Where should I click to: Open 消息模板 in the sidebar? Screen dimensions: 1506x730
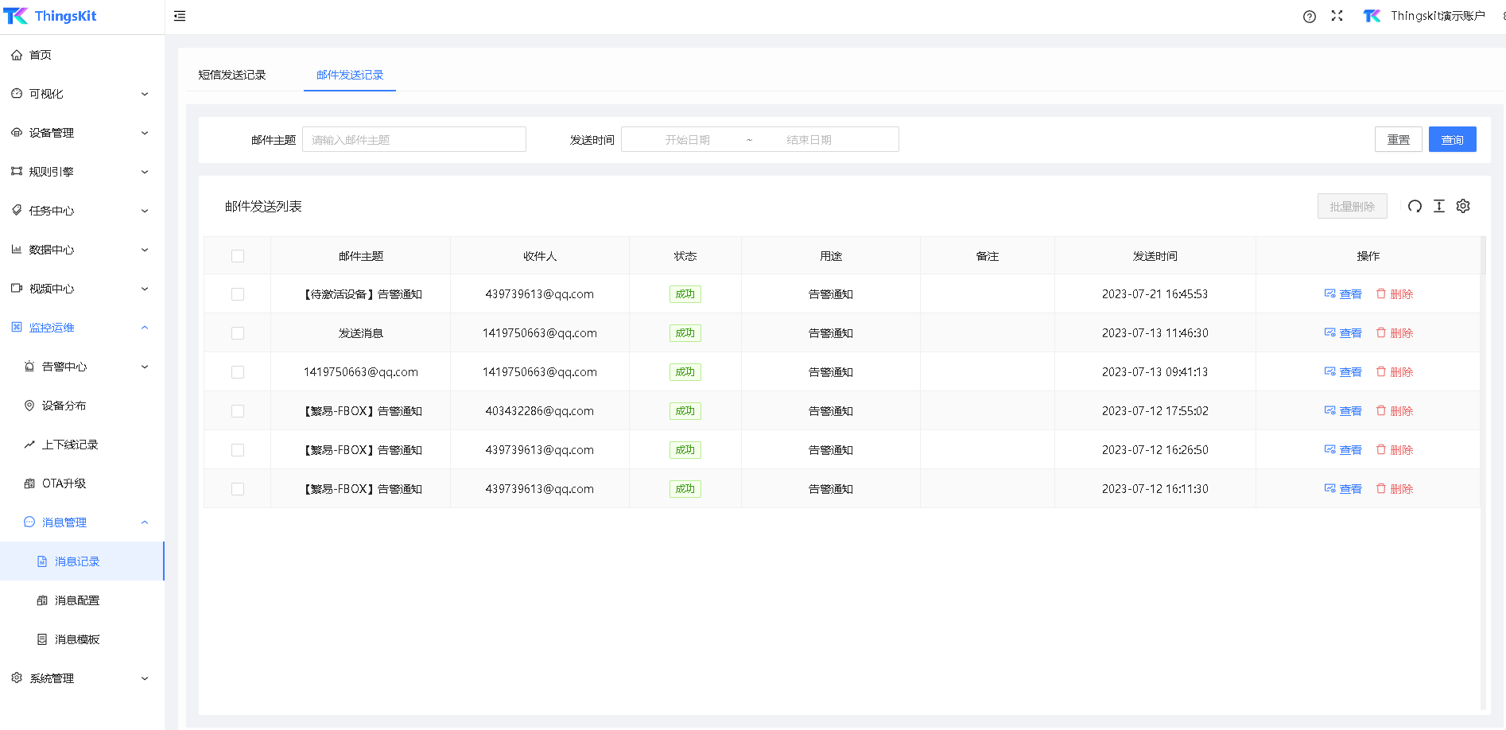(77, 639)
